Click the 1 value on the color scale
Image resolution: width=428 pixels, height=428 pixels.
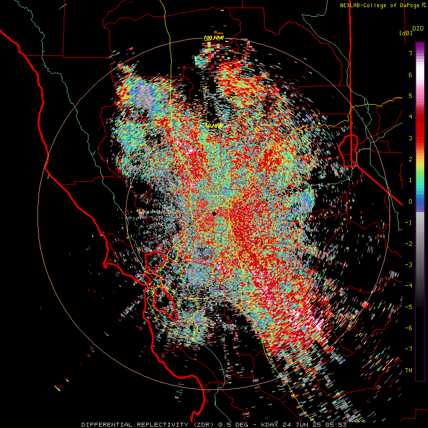tap(410, 180)
